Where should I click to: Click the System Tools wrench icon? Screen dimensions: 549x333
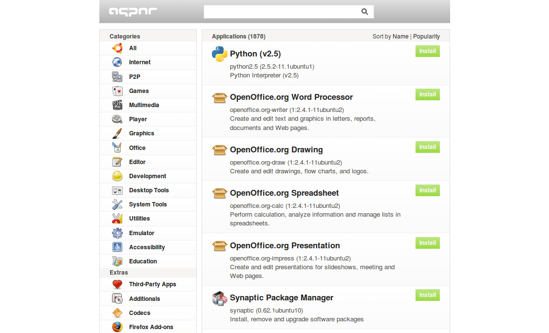pyautogui.click(x=117, y=204)
